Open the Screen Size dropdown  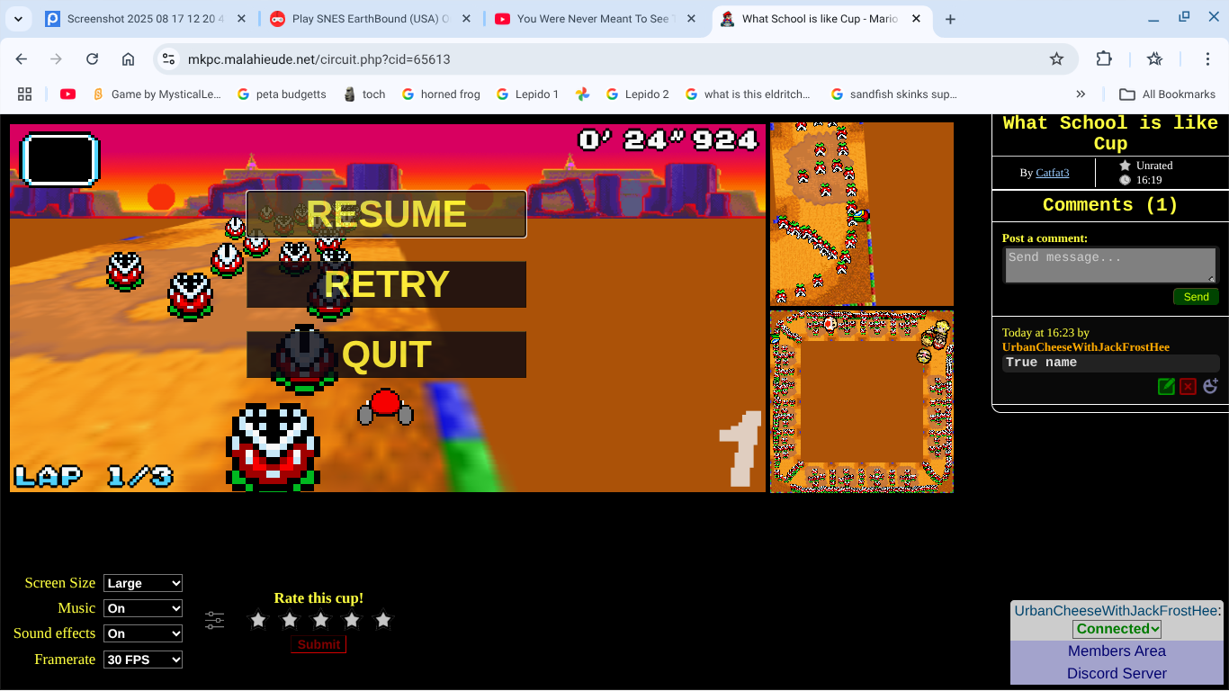[143, 583]
